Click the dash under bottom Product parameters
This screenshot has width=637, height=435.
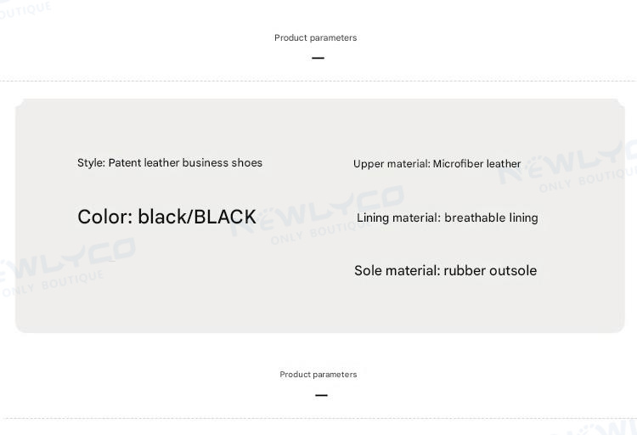tap(321, 395)
